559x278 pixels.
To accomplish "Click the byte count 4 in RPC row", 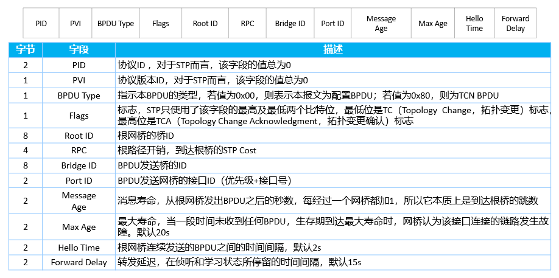I will pyautogui.click(x=26, y=151).
